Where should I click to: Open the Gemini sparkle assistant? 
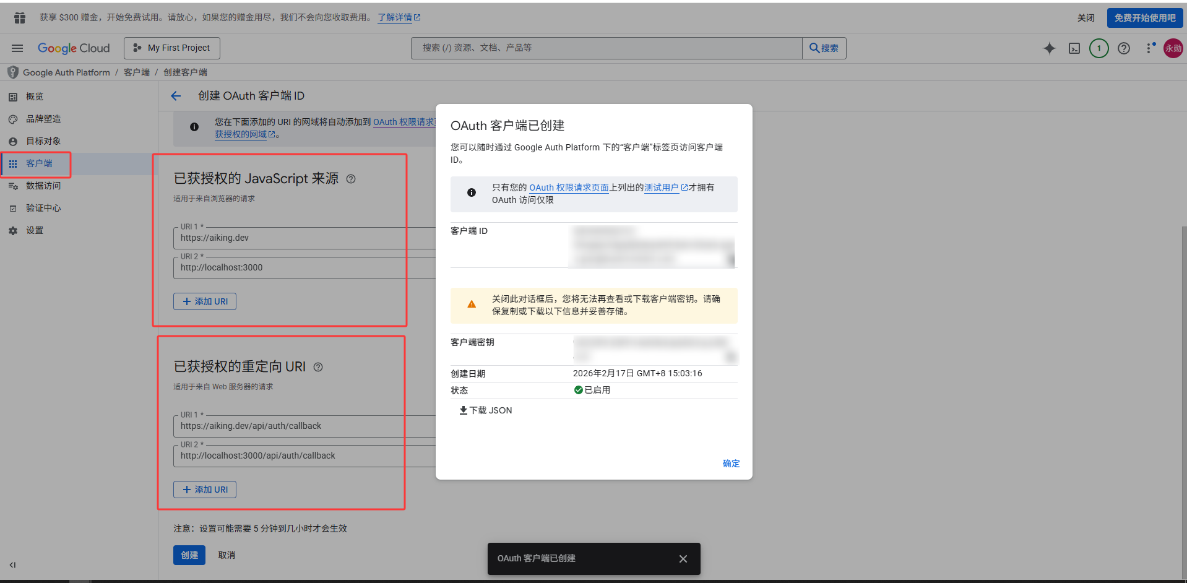click(x=1049, y=48)
